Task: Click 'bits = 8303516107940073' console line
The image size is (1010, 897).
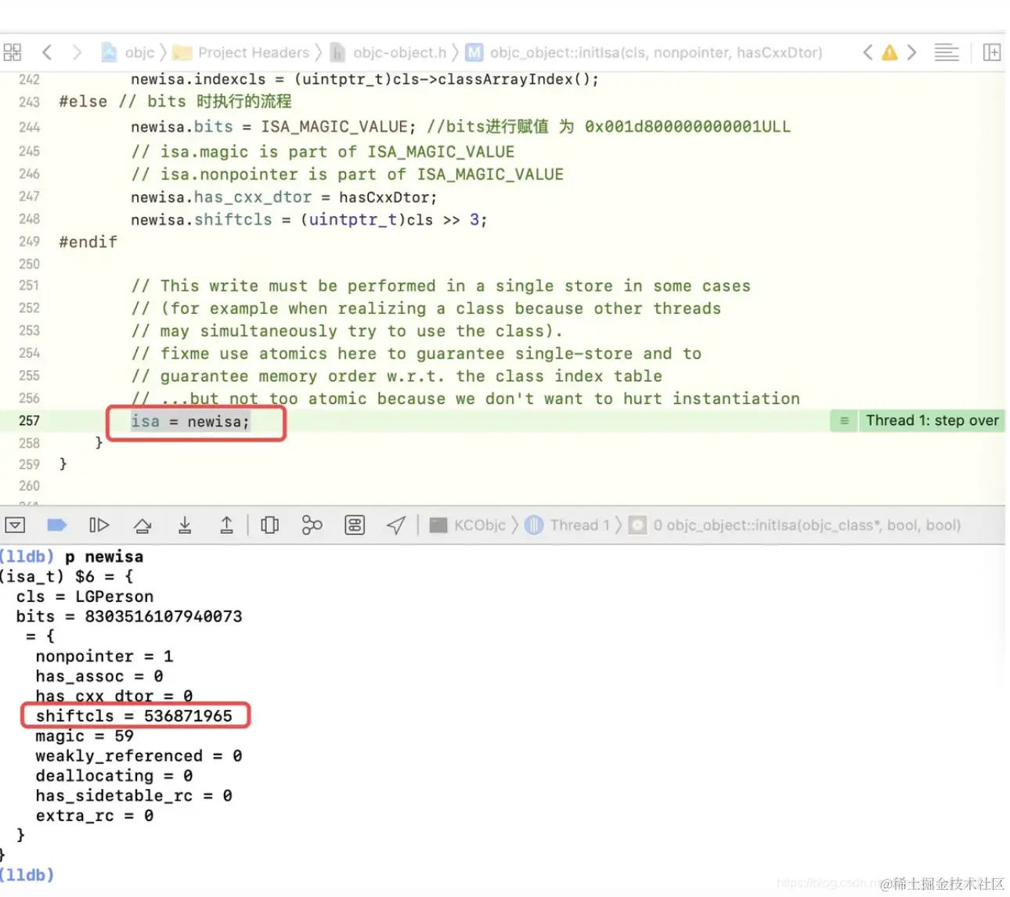Action: tap(129, 616)
